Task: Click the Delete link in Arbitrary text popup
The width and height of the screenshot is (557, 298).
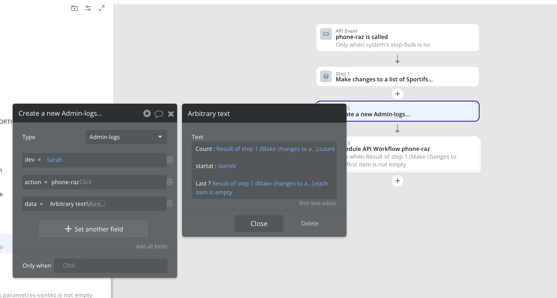Action: [310, 223]
